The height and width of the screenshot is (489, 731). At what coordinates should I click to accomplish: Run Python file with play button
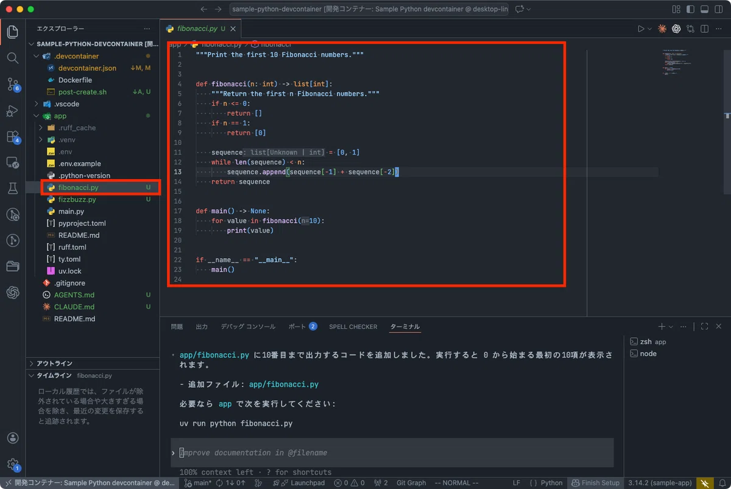point(641,29)
